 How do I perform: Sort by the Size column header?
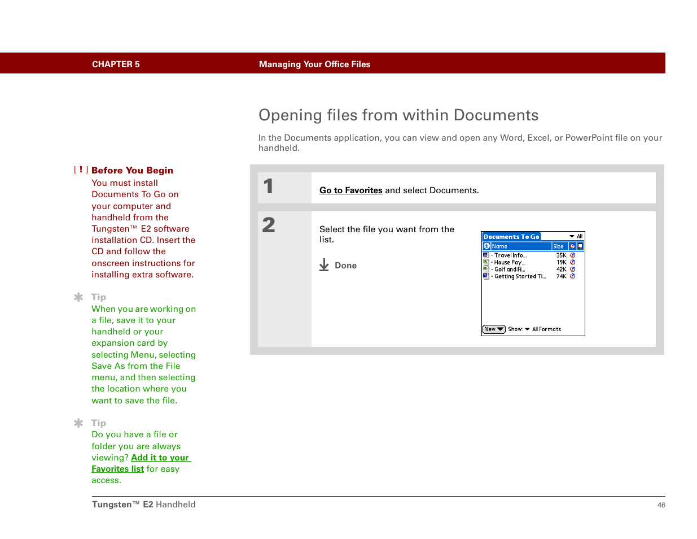coord(559,246)
